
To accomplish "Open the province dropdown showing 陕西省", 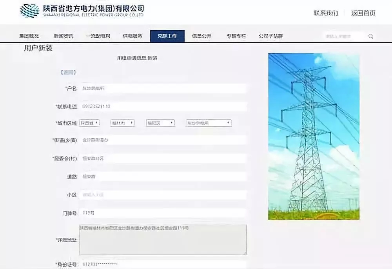I will (x=90, y=123).
